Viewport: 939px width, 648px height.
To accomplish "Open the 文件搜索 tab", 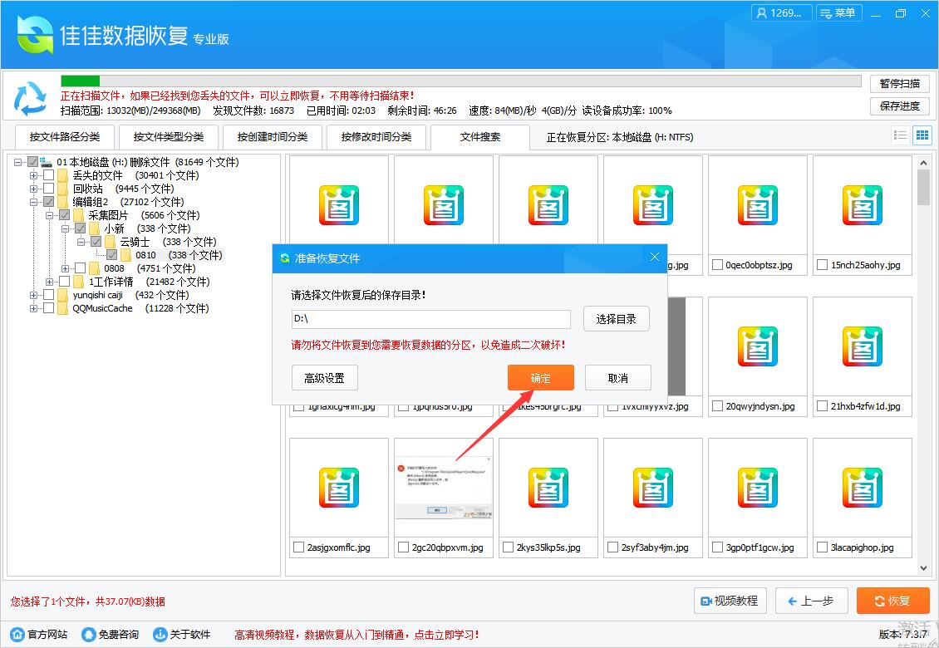I will pos(480,137).
